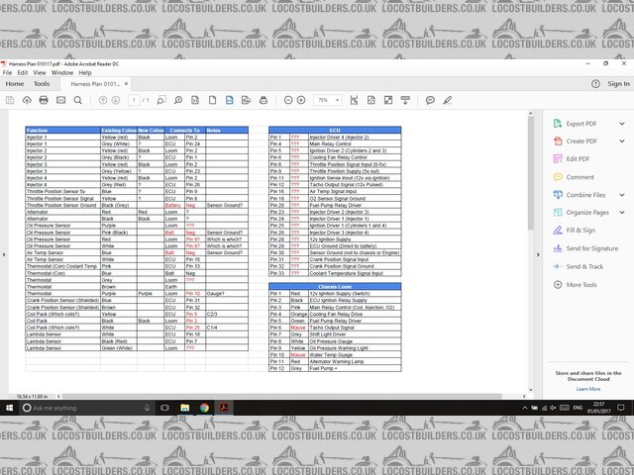This screenshot has height=475, width=634.
Task: Click the Sign In button
Action: click(618, 84)
